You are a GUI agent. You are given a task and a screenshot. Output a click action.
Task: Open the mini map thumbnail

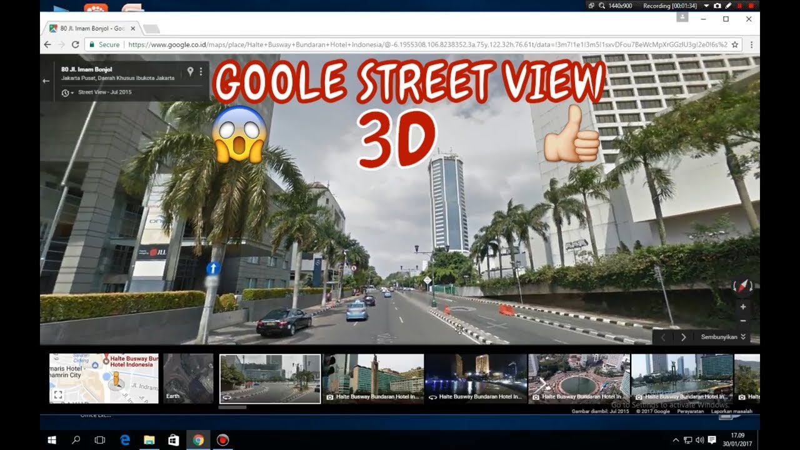tap(104, 379)
